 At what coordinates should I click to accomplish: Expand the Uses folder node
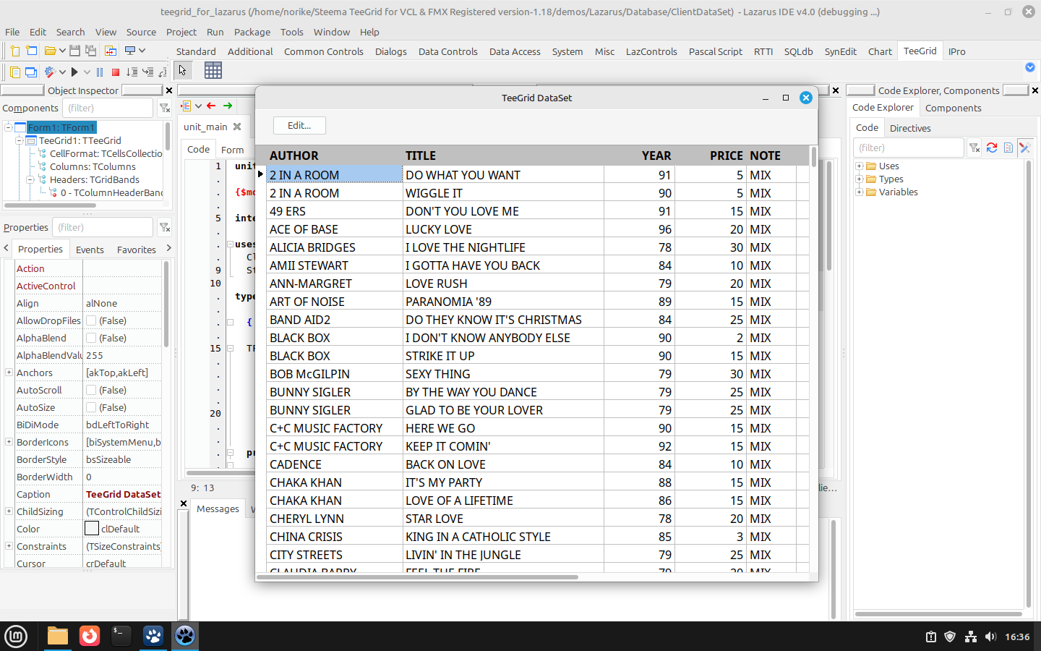[x=860, y=166]
